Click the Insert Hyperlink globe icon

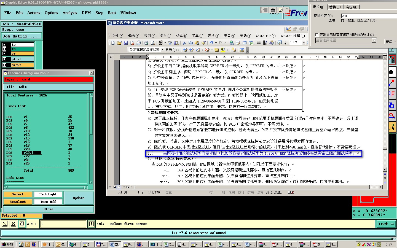pos(232,43)
